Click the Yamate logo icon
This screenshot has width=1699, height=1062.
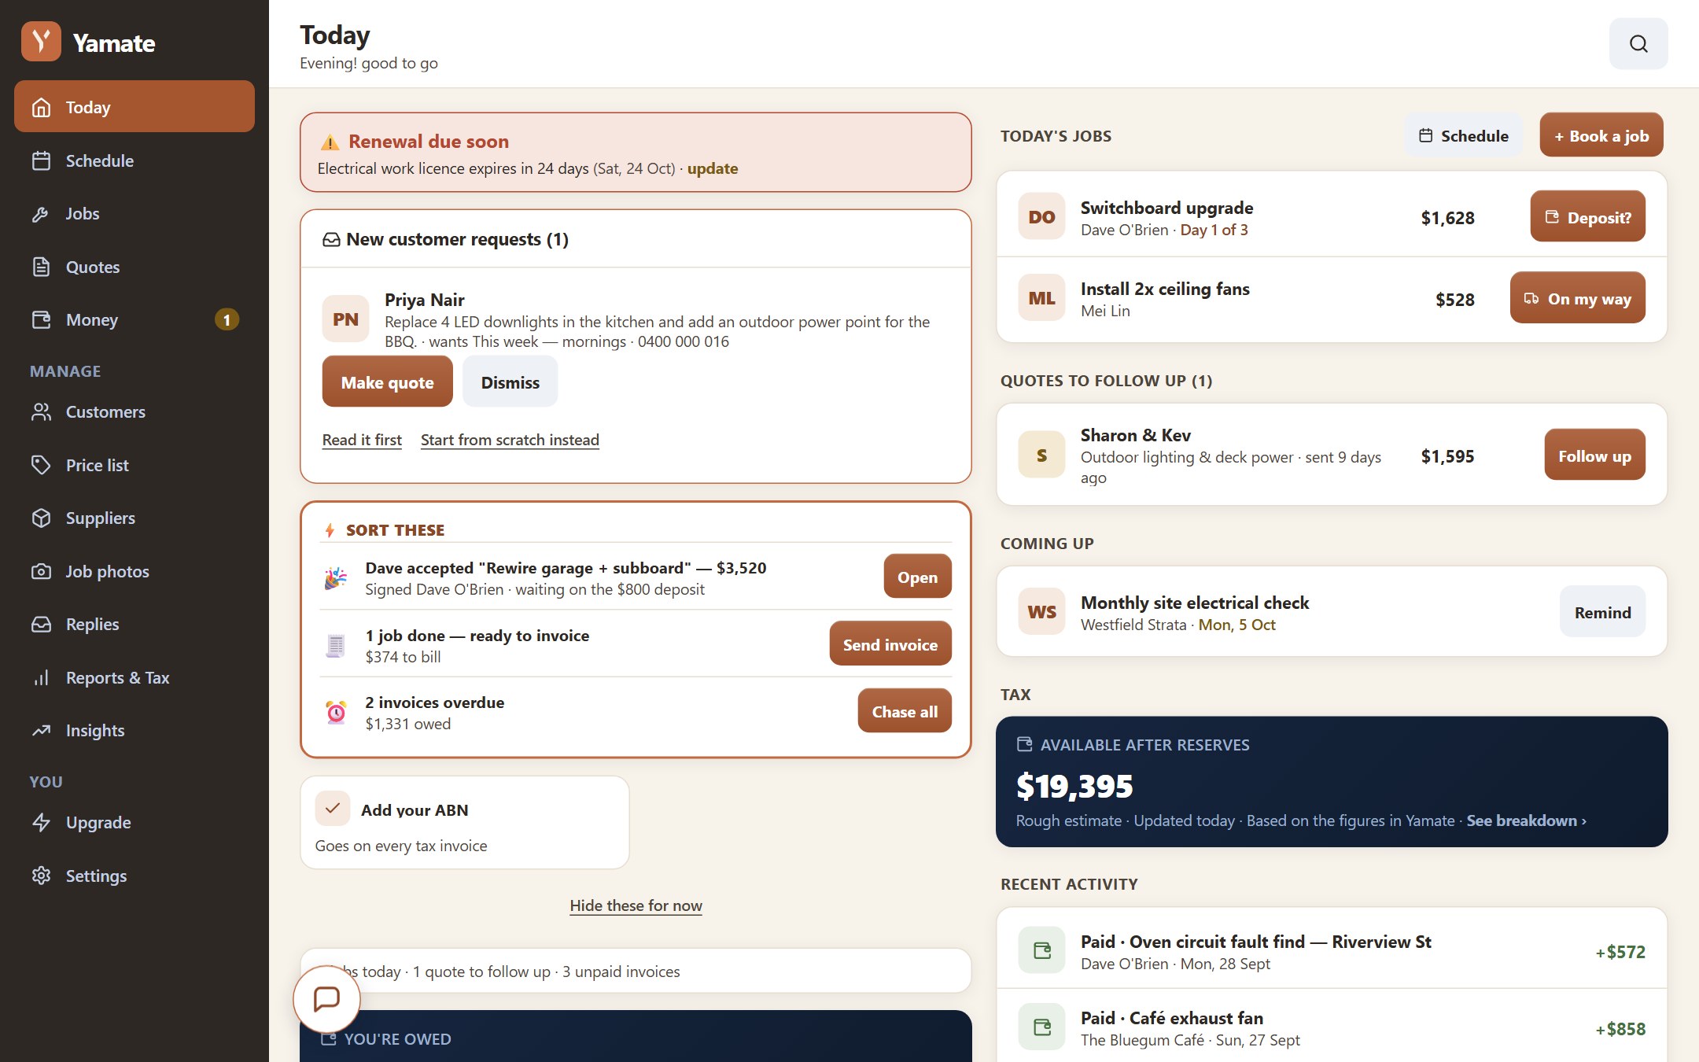[x=41, y=42]
